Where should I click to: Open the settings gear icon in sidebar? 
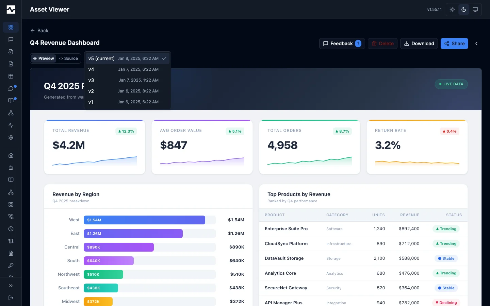point(11,137)
